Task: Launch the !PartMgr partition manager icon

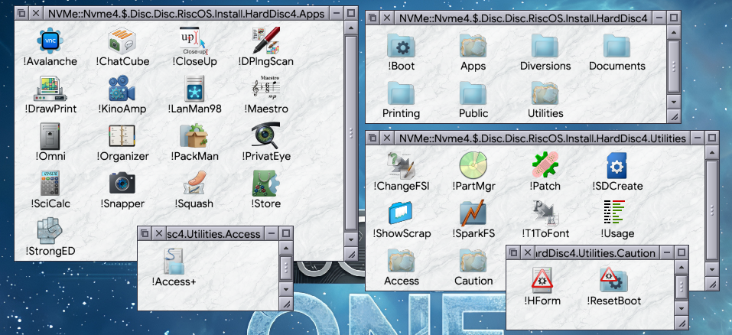Action: click(x=473, y=166)
